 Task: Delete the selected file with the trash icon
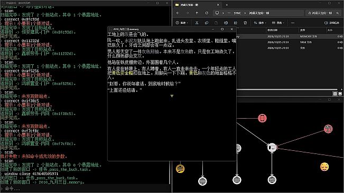(x=245, y=23)
